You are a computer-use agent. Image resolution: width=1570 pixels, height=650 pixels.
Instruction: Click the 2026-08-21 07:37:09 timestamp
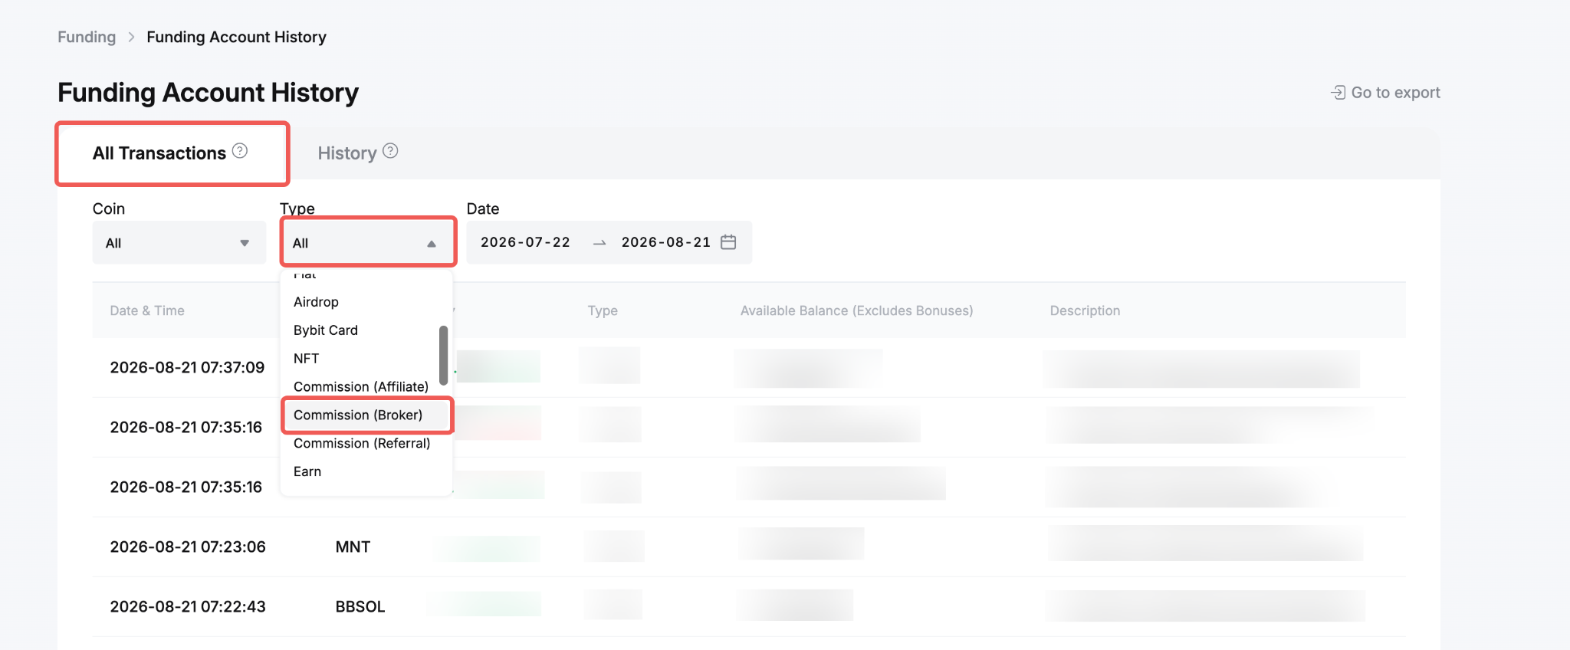point(187,367)
